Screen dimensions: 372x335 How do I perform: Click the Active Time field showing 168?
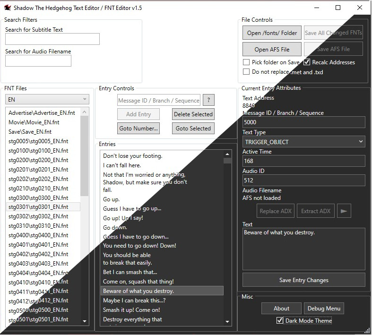pyautogui.click(x=303, y=161)
